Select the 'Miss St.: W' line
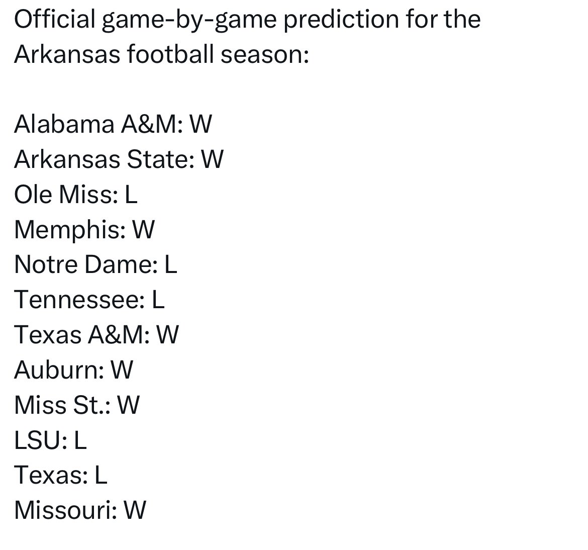Image resolution: width=588 pixels, height=550 pixels. [77, 405]
